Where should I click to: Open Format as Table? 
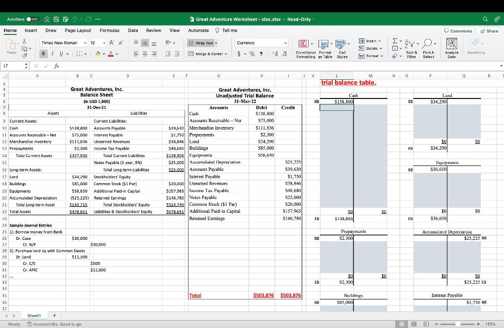pos(325,49)
